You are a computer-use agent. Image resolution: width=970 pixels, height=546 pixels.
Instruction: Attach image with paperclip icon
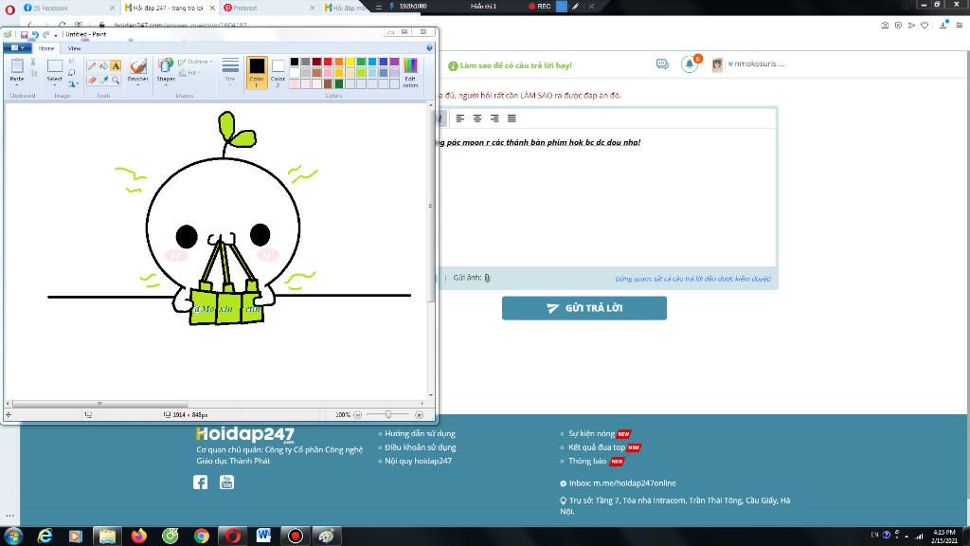[488, 278]
